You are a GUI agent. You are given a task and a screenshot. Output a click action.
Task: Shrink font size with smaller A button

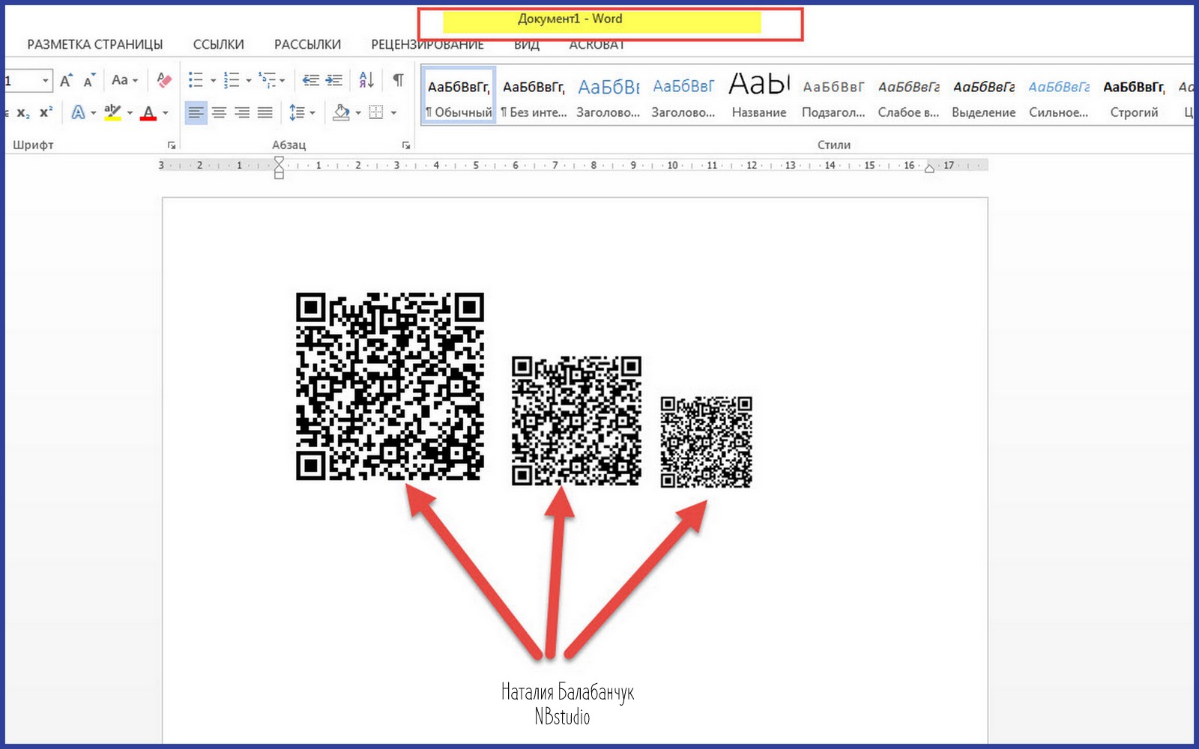click(89, 81)
